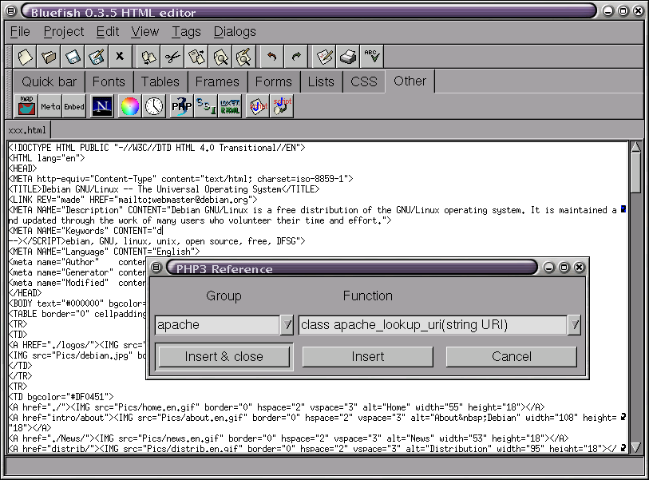Open the Tags menu
Screen dimensions: 649x480
[x=186, y=32]
